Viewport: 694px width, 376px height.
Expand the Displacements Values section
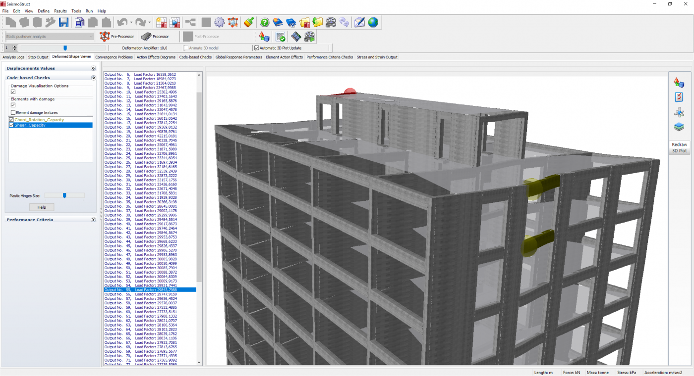tap(93, 68)
